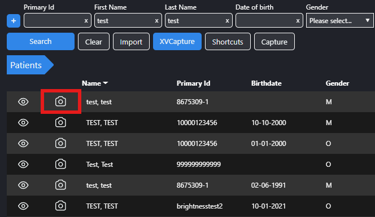Open XVCapture

(x=177, y=42)
